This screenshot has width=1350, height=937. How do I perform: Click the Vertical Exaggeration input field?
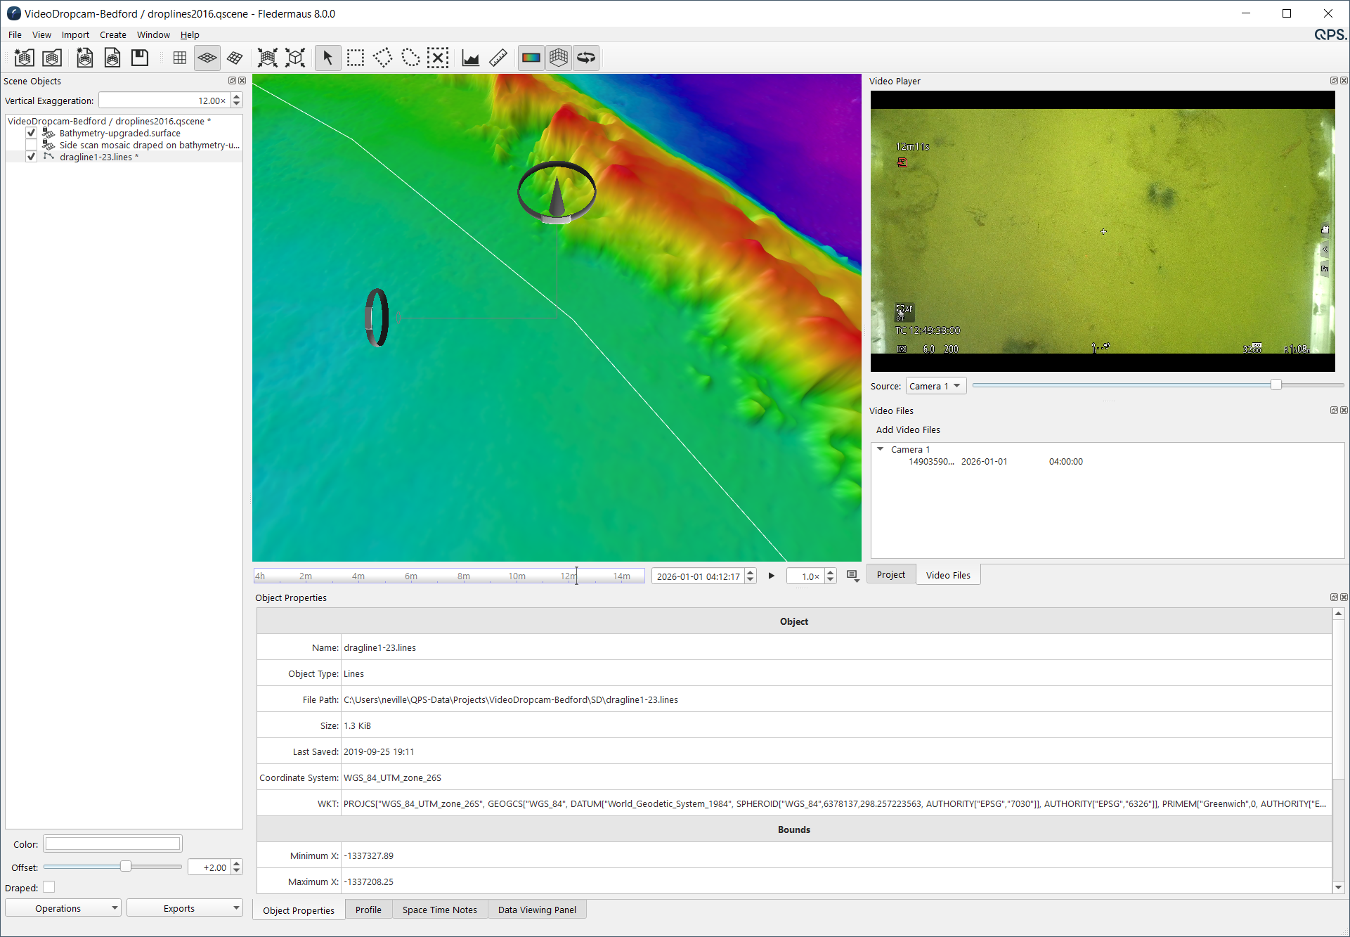163,101
